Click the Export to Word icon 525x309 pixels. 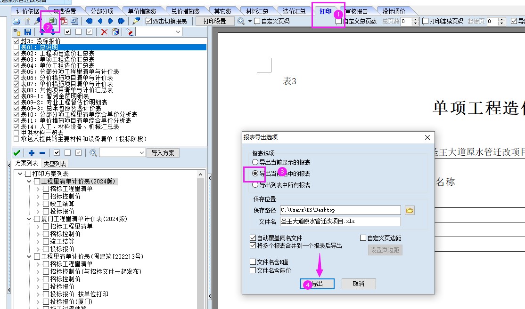[74, 21]
